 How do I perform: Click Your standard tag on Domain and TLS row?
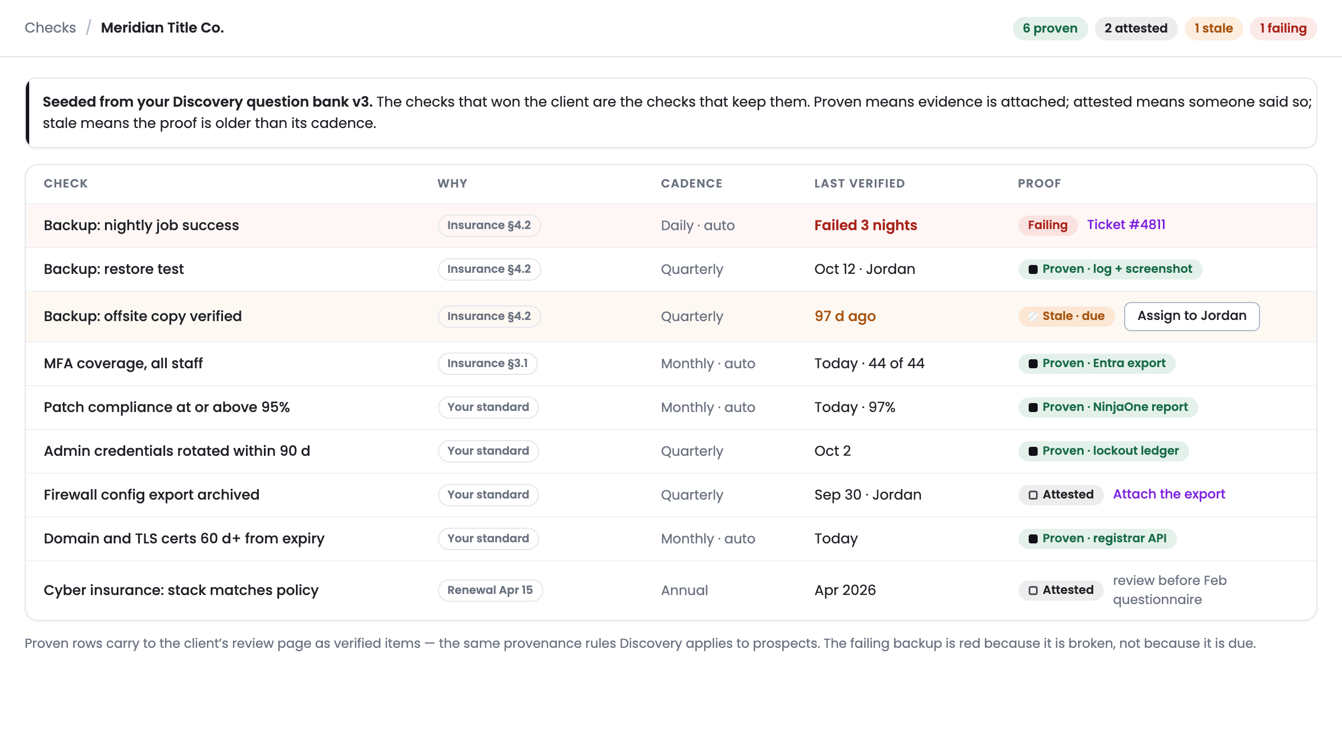coord(488,538)
